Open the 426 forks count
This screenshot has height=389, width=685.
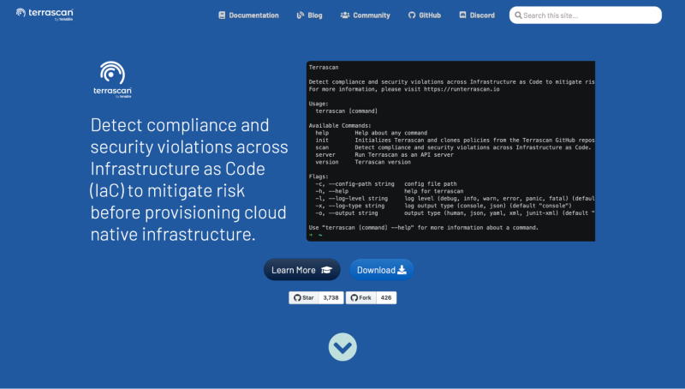pos(386,297)
